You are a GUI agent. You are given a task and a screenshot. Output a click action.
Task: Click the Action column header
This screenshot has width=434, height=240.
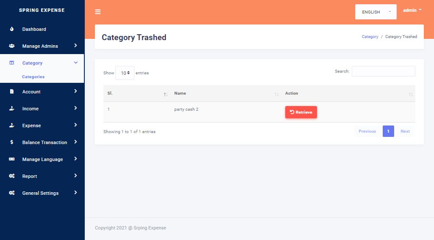coord(348,93)
